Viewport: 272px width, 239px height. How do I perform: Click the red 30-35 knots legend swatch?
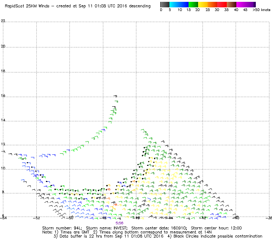pyautogui.click(x=222, y=4)
